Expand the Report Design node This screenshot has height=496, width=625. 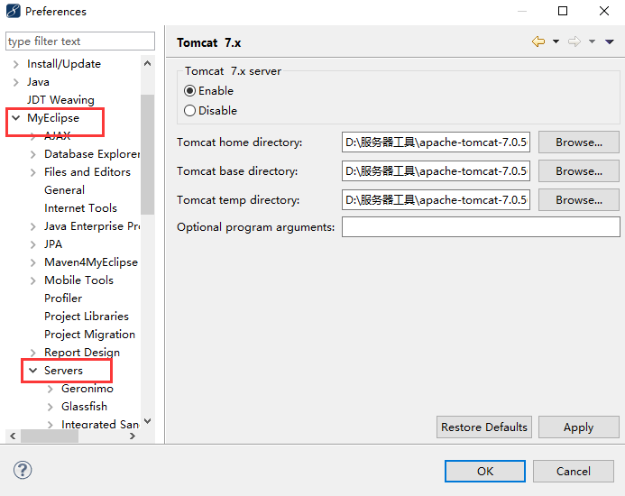pyautogui.click(x=33, y=353)
